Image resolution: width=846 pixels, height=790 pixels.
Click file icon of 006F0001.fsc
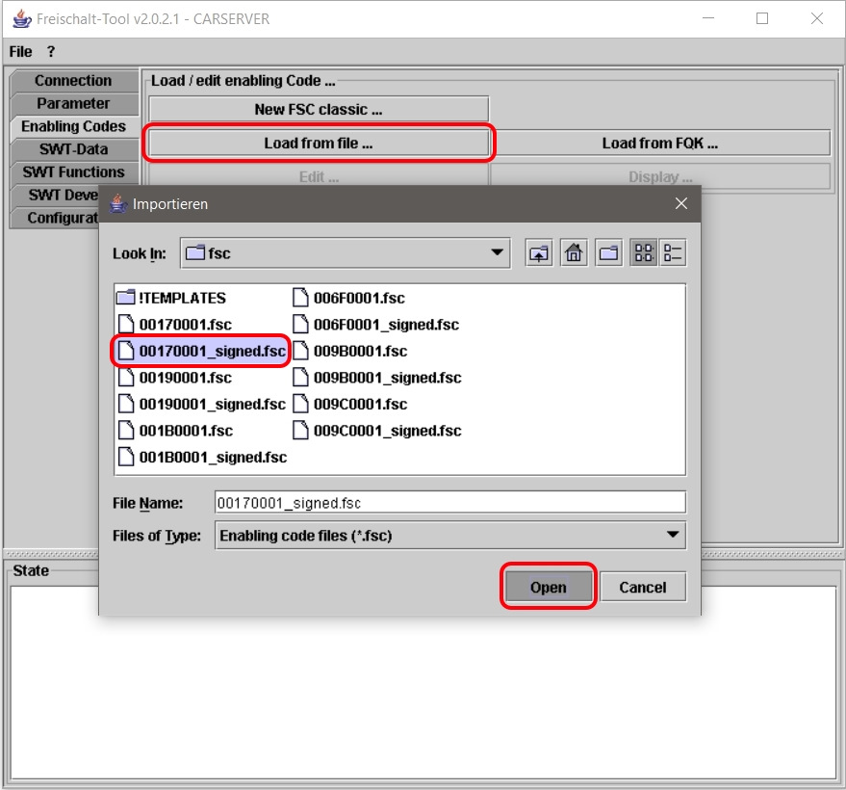[x=300, y=298]
